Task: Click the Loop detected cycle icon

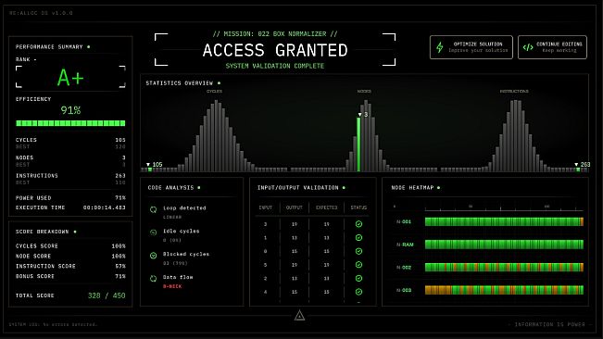Action: coord(153,209)
